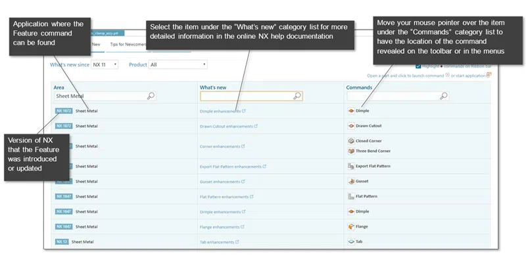Toggle Highlight commands on Ribbon bar checkbox
The height and width of the screenshot is (258, 526).
(x=418, y=66)
